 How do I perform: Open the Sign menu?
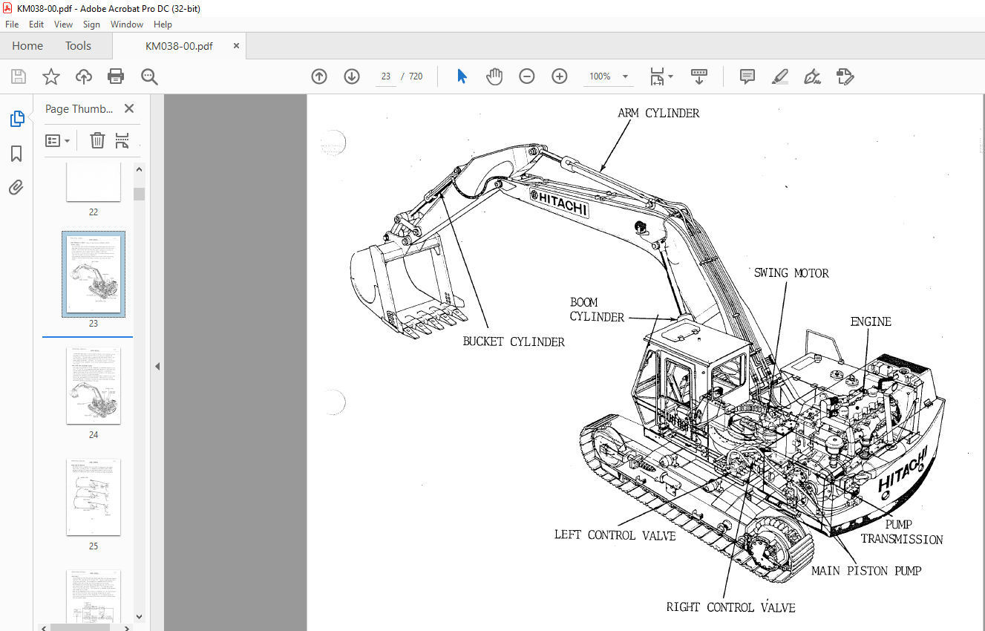click(91, 24)
